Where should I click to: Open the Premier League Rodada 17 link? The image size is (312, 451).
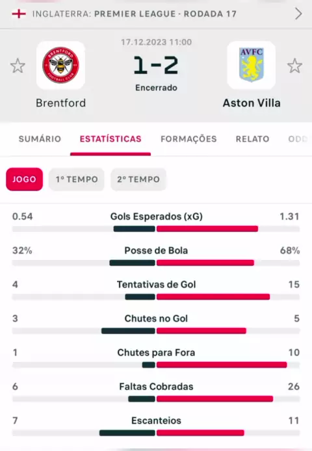[135, 14]
